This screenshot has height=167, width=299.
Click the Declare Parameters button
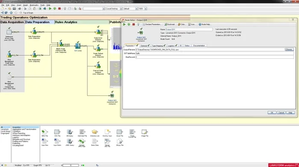(x=152, y=24)
